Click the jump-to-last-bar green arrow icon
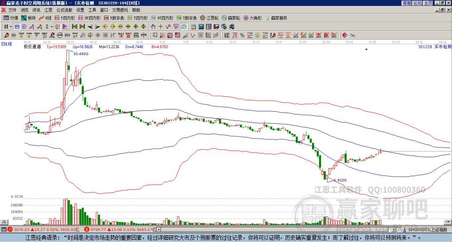Image resolution: width=452 pixels, height=242 pixels. (82, 27)
